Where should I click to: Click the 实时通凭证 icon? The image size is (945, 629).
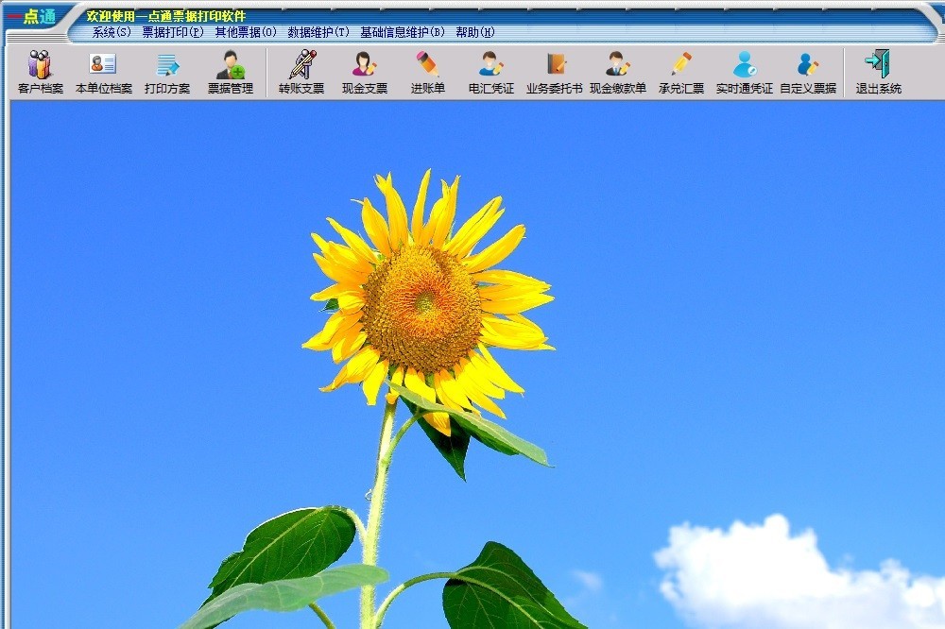[745, 72]
